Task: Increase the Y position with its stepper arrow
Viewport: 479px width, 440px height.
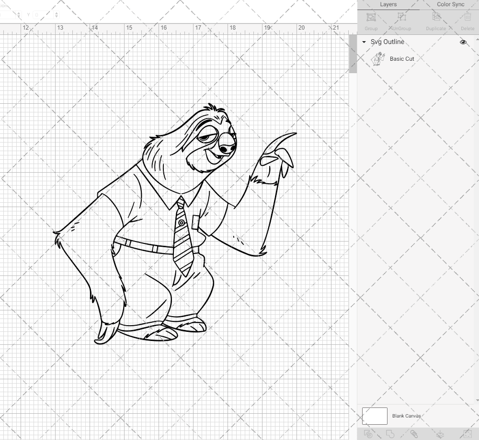Action: (x=57, y=13)
